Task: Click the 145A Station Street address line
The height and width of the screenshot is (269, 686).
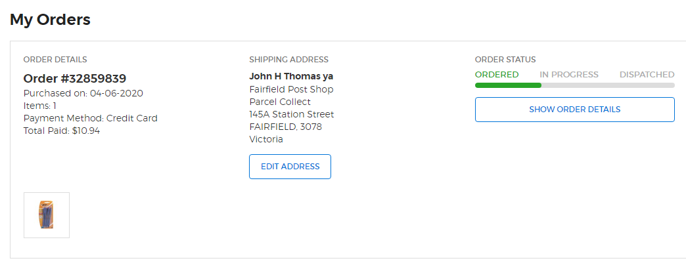Action: click(x=292, y=114)
